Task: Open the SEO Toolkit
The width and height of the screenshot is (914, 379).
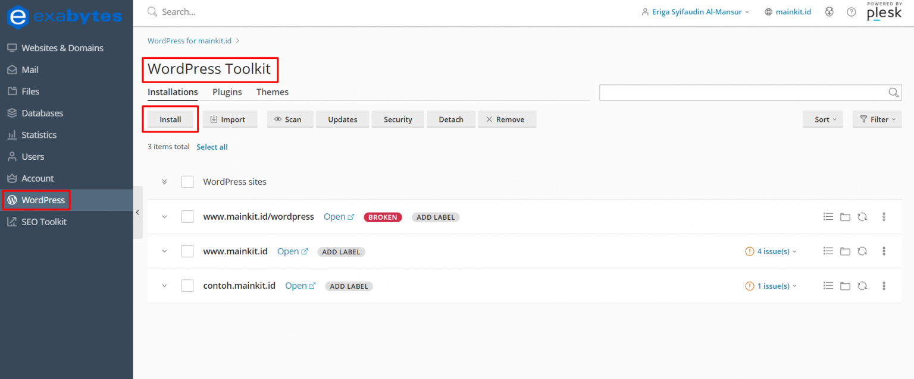Action: [x=45, y=222]
